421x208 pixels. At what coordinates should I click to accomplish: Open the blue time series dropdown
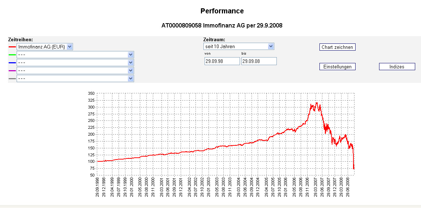75,63
